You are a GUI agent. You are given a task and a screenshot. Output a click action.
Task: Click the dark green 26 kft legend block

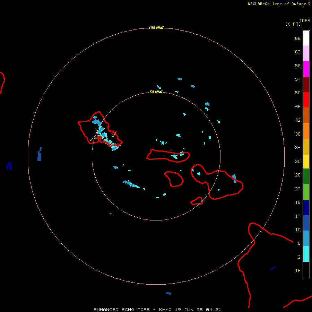click(x=306, y=176)
